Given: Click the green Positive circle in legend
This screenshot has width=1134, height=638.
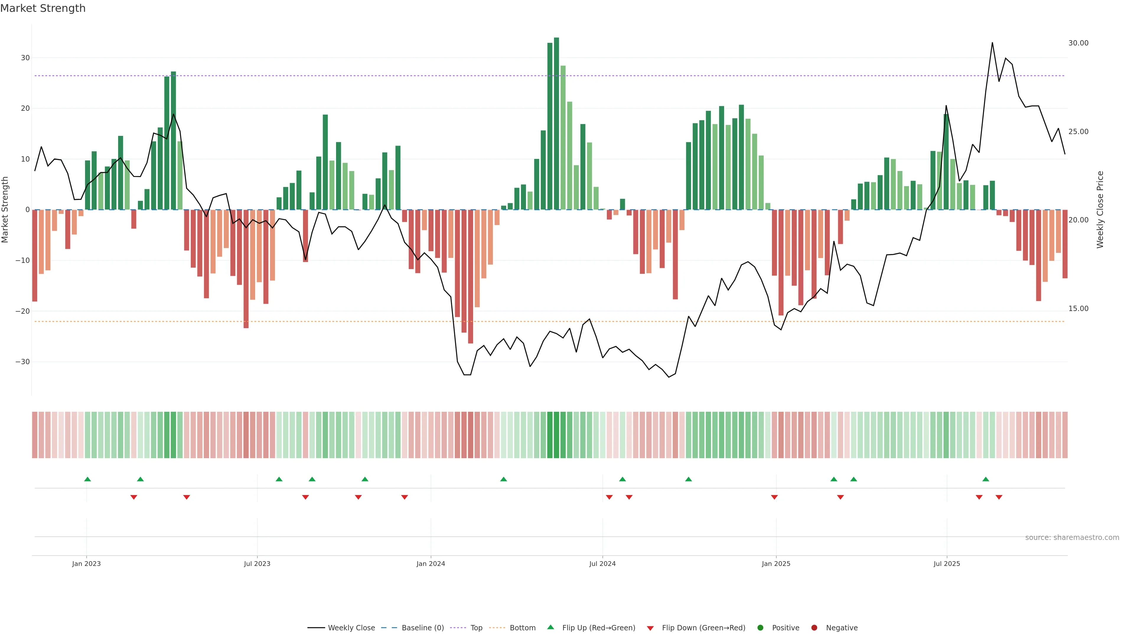Looking at the screenshot, I should 760,628.
